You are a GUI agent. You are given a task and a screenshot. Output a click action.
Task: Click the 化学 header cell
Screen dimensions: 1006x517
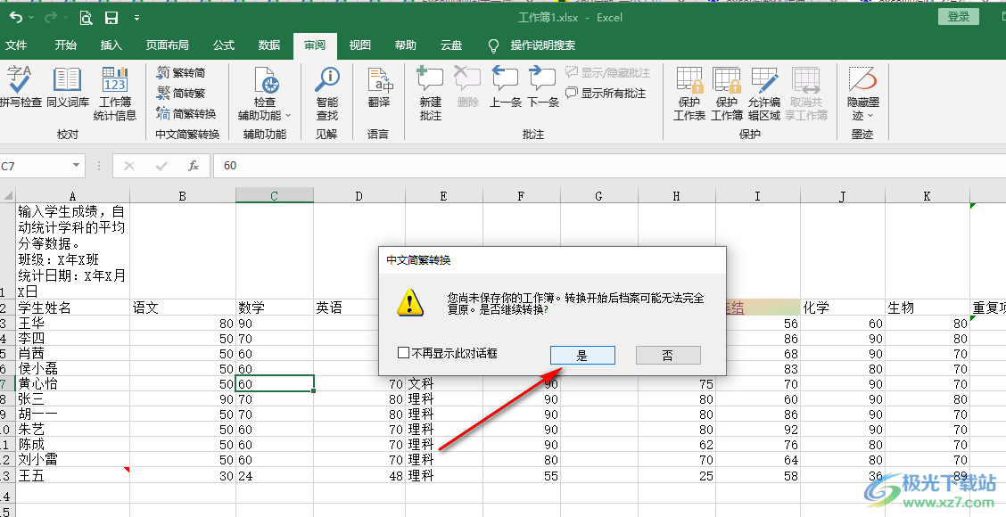(843, 308)
